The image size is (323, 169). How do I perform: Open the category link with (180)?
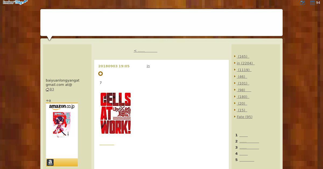click(x=243, y=97)
